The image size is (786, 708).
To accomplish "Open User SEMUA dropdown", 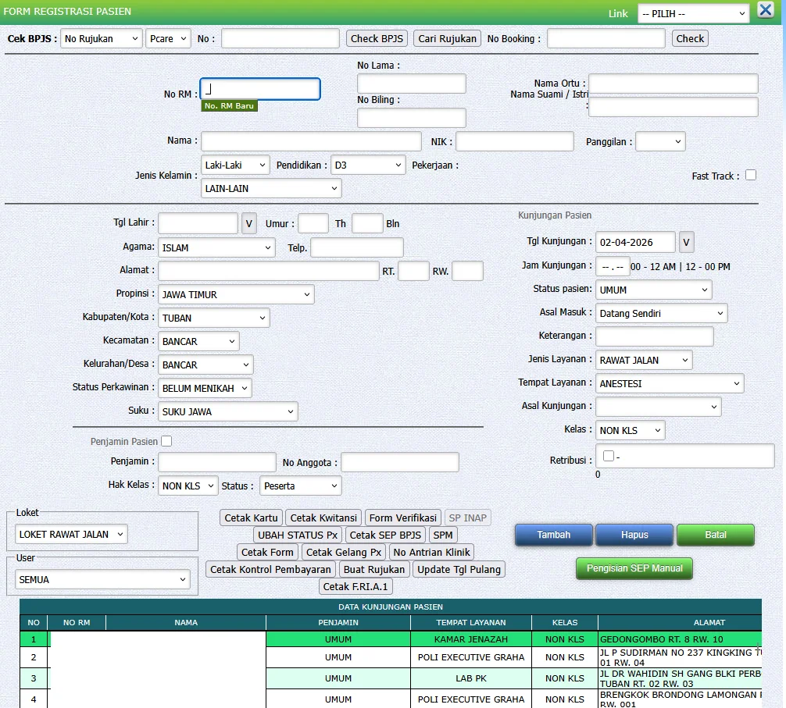I will [103, 579].
